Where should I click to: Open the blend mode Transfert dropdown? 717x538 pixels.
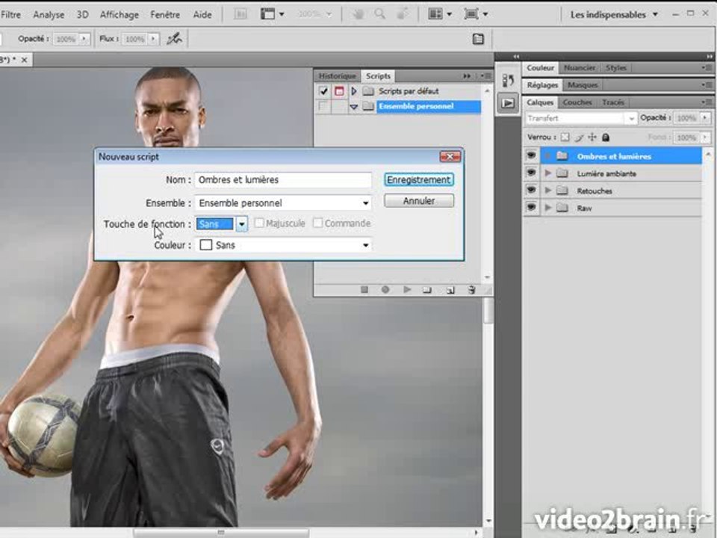click(581, 119)
